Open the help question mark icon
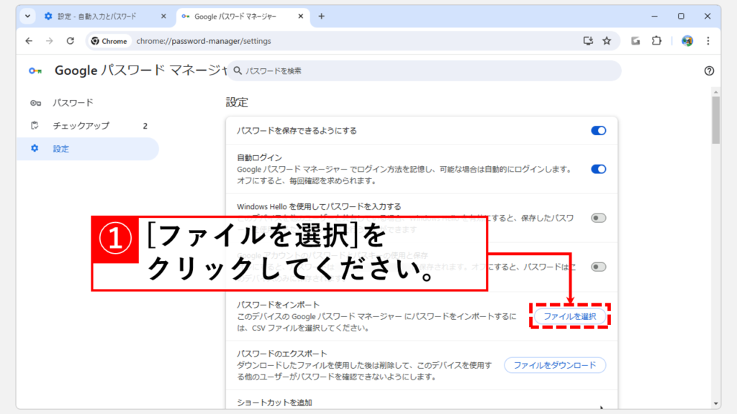This screenshot has height=414, width=737. coord(709,70)
